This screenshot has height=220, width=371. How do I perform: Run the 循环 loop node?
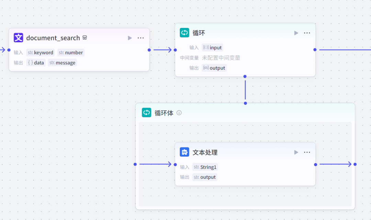tap(296, 33)
